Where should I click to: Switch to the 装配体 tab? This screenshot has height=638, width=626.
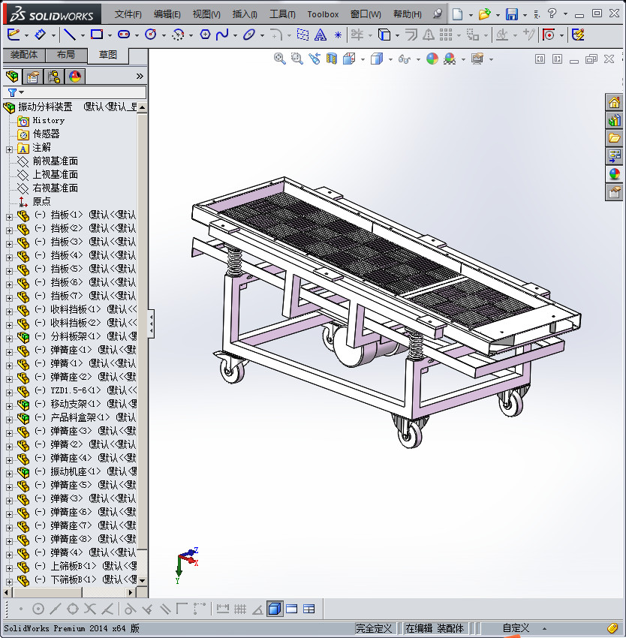coord(24,55)
